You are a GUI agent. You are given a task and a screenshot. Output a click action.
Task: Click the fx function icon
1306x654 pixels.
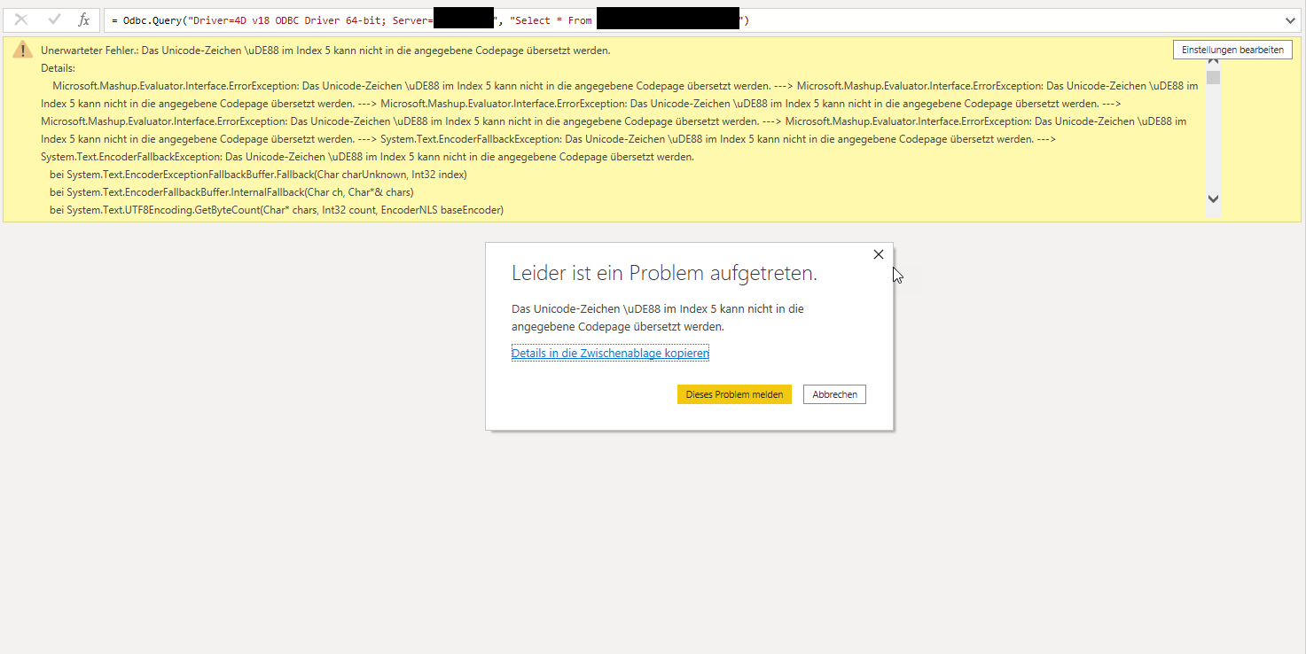(84, 19)
